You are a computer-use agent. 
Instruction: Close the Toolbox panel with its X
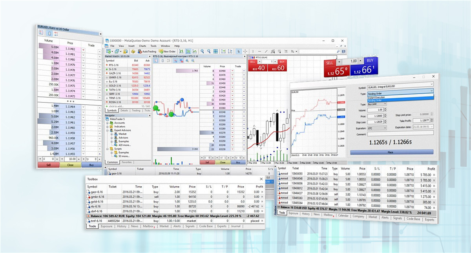(261, 179)
